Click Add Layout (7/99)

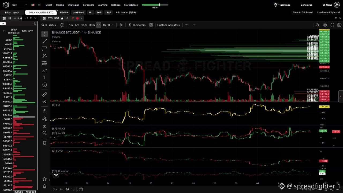(x=126, y=13)
